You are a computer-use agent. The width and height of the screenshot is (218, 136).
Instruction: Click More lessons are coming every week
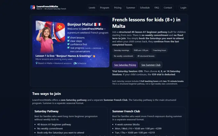[x=54, y=59]
